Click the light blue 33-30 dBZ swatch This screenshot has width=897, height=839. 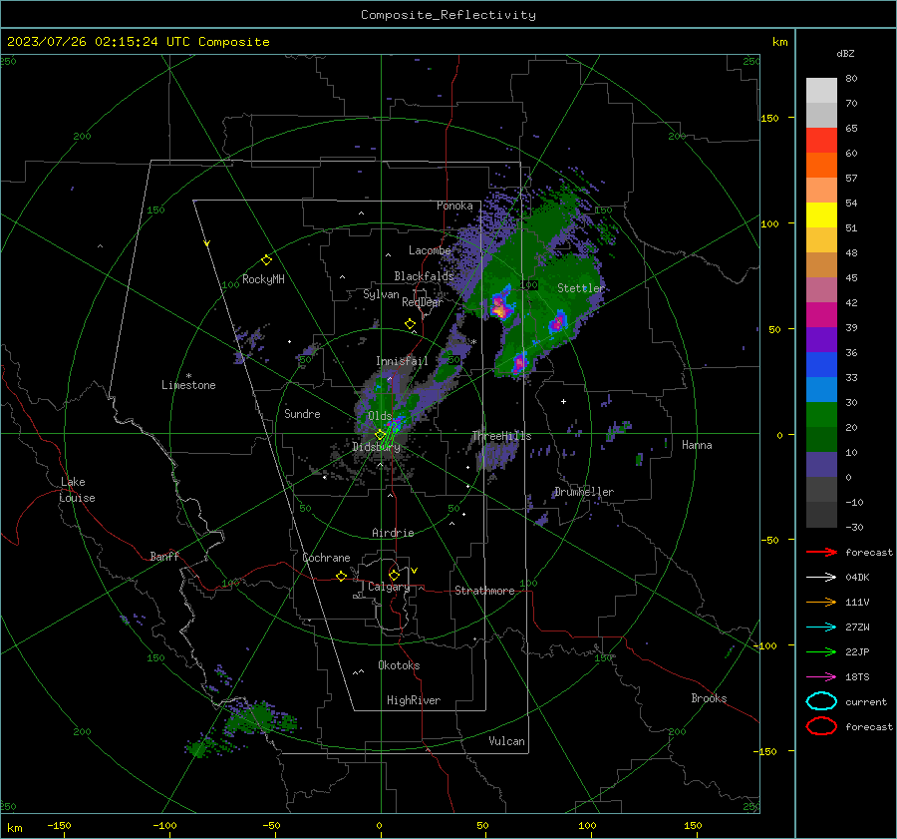[821, 390]
